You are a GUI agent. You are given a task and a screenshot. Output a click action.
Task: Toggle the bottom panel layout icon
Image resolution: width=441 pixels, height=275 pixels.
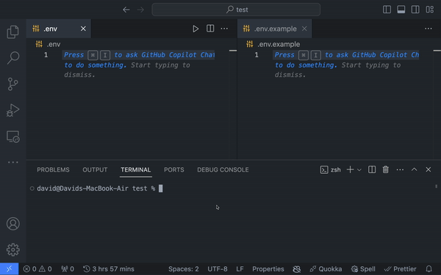(401, 10)
